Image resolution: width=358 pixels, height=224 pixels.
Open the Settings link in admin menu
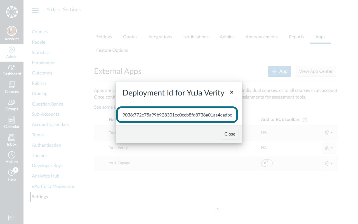click(x=40, y=197)
